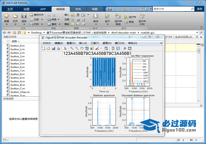Open the Figure File menu
206x144 pixels.
[47, 43]
